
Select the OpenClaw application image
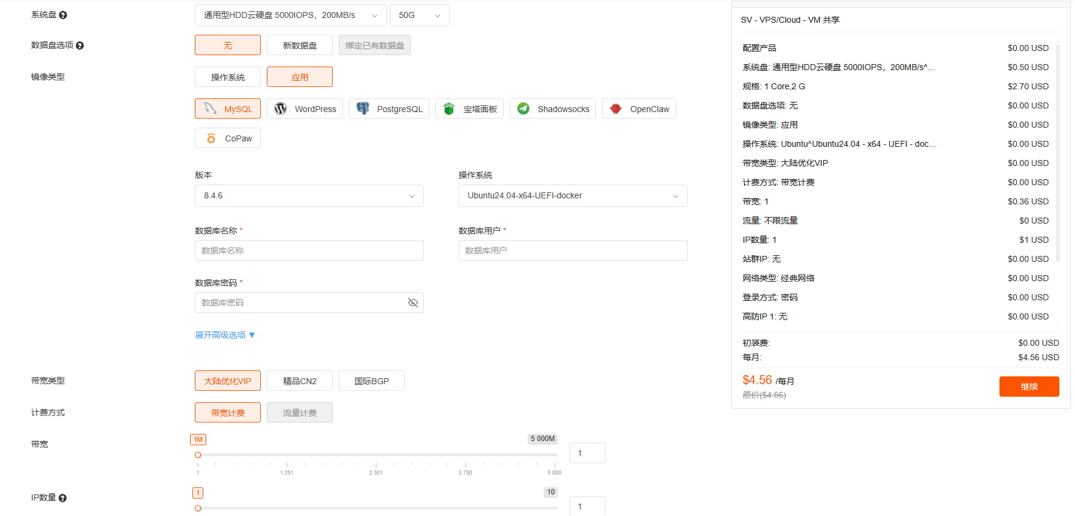[639, 108]
